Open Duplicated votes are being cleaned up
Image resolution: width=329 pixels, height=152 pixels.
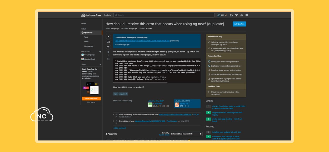(x=226, y=66)
